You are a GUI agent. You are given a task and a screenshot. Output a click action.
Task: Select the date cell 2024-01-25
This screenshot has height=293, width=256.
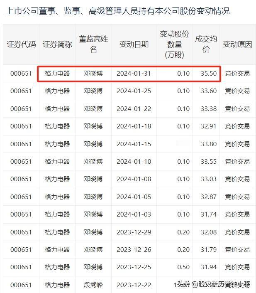coord(134,91)
